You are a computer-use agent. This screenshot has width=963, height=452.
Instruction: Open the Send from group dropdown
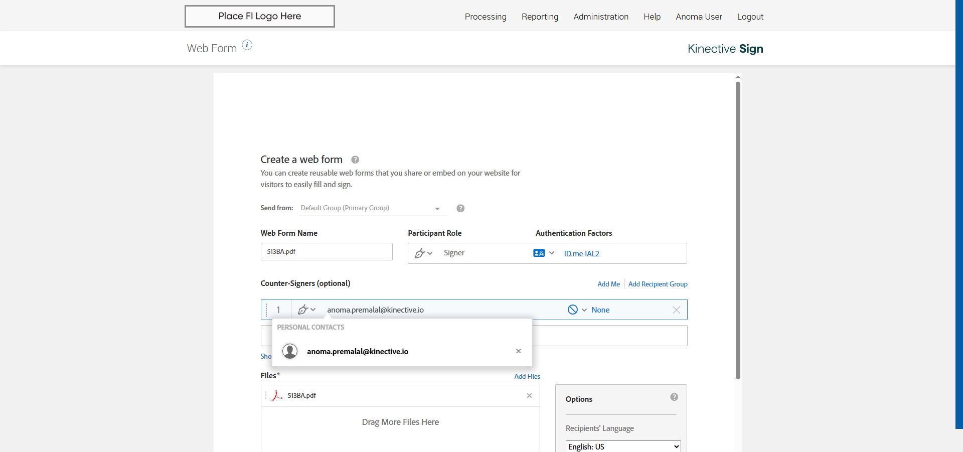tap(371, 208)
